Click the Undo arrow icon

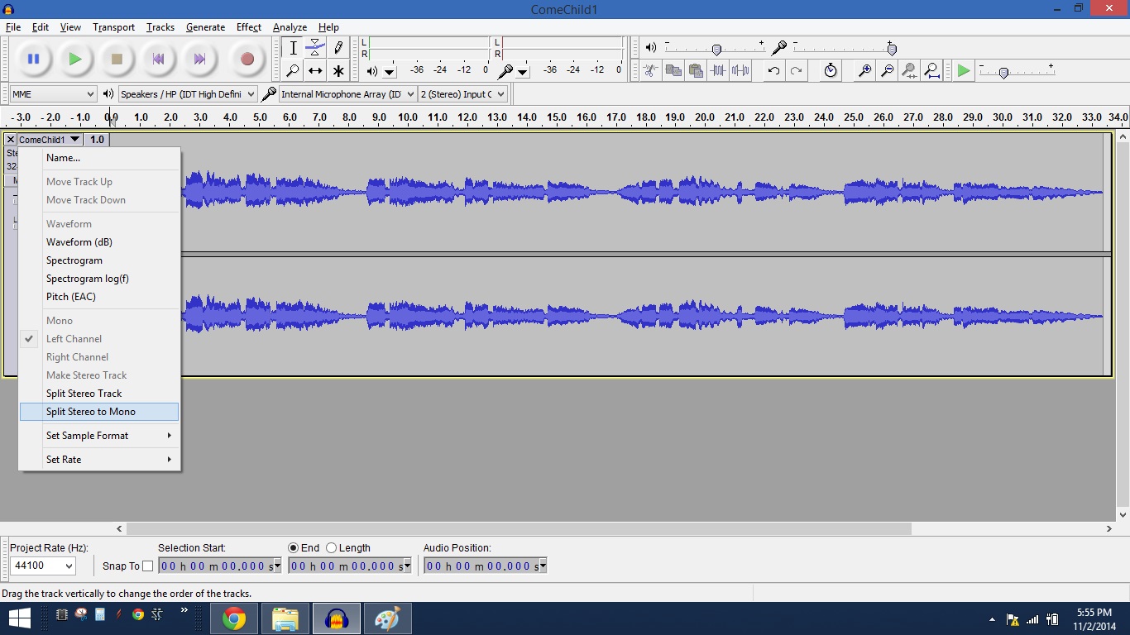coord(773,71)
